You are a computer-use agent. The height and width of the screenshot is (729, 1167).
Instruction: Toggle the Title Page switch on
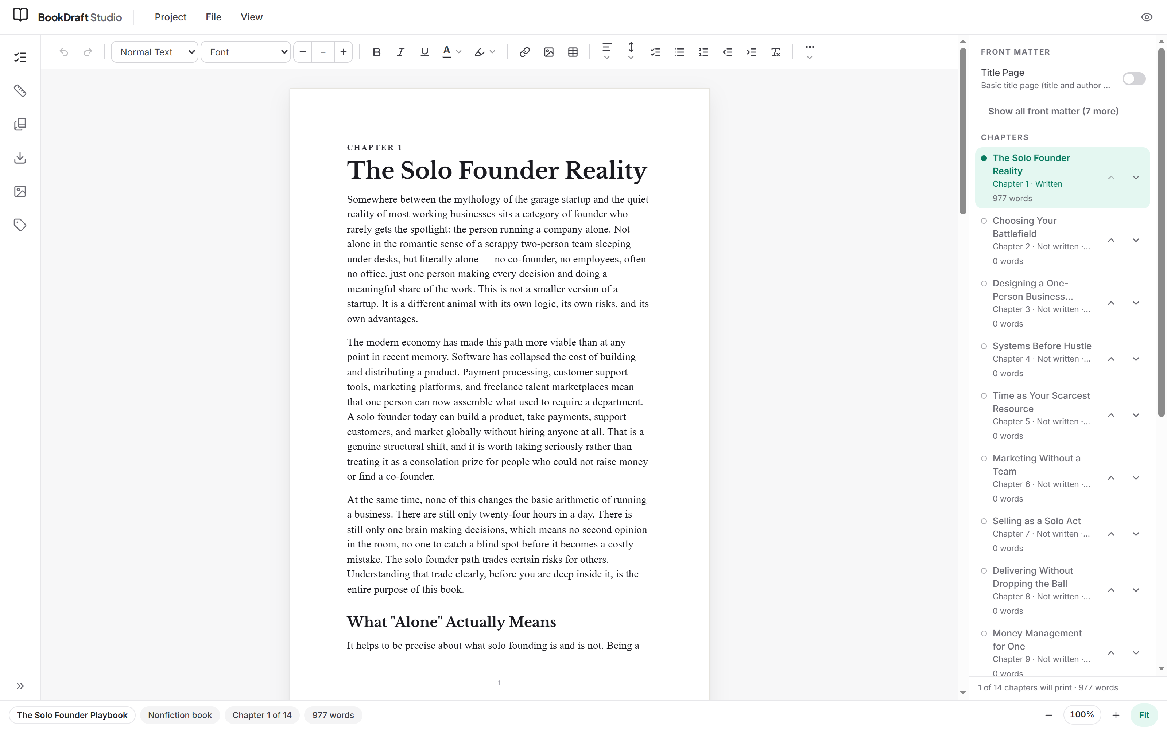click(x=1134, y=79)
